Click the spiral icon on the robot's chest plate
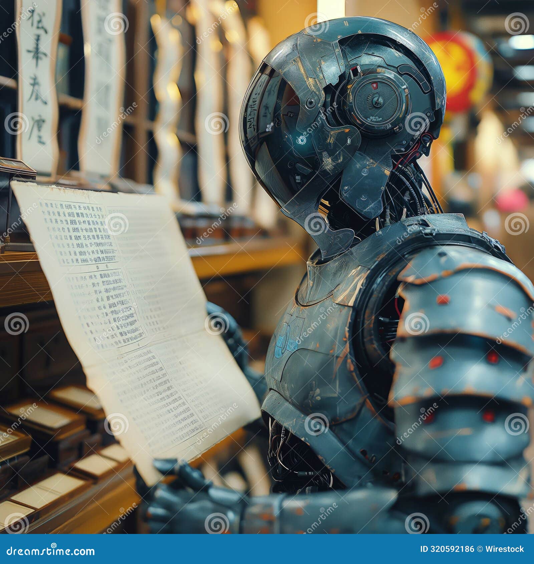The width and height of the screenshot is (534, 564). [x=318, y=425]
